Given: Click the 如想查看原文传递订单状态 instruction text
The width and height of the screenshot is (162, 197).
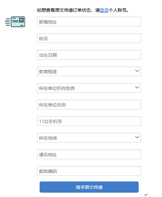Looking at the screenshot, I should coord(64,10).
